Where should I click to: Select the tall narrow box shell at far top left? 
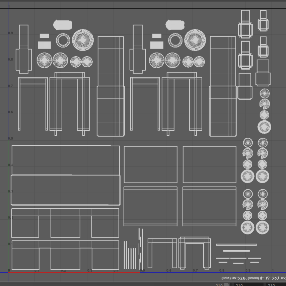pos(23,49)
